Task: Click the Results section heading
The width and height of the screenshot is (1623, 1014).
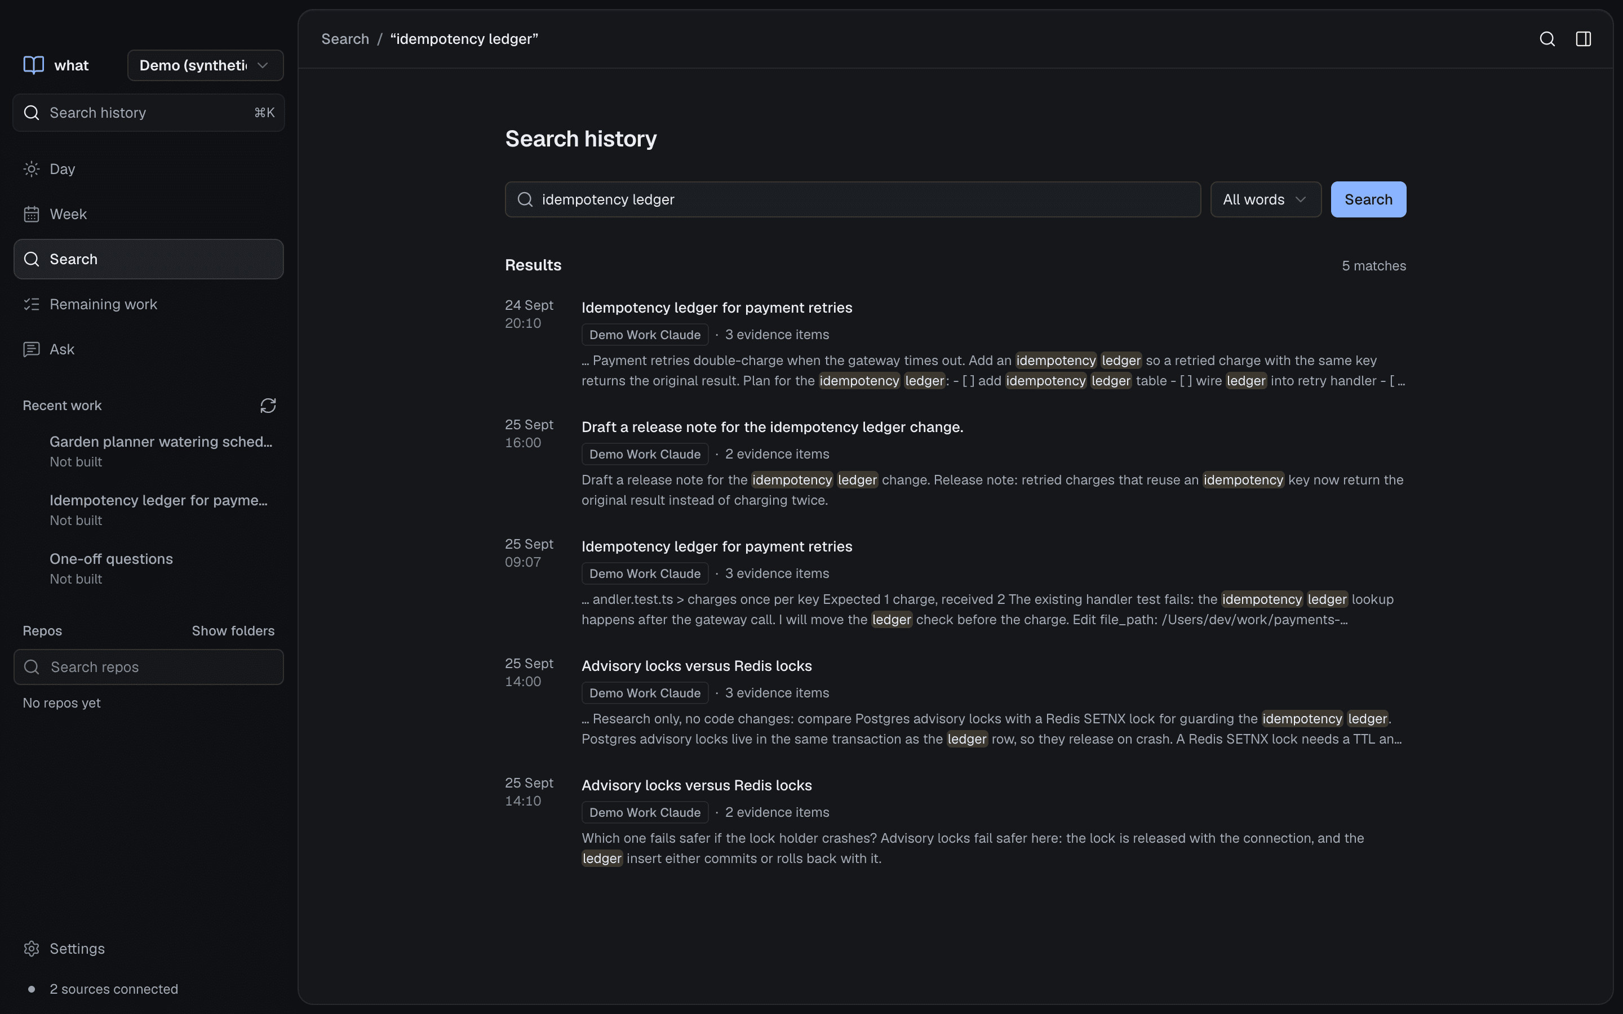Action: pyautogui.click(x=533, y=265)
